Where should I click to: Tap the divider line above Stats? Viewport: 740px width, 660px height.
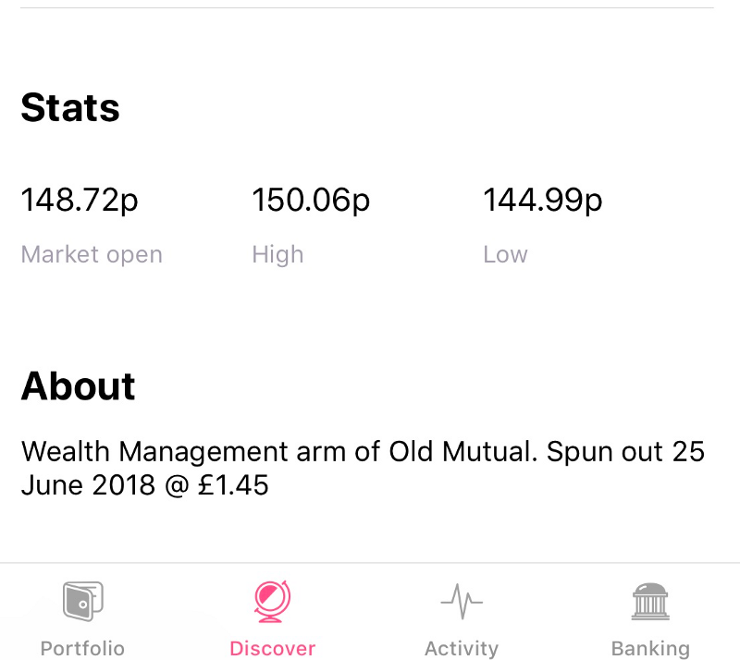(x=366, y=7)
